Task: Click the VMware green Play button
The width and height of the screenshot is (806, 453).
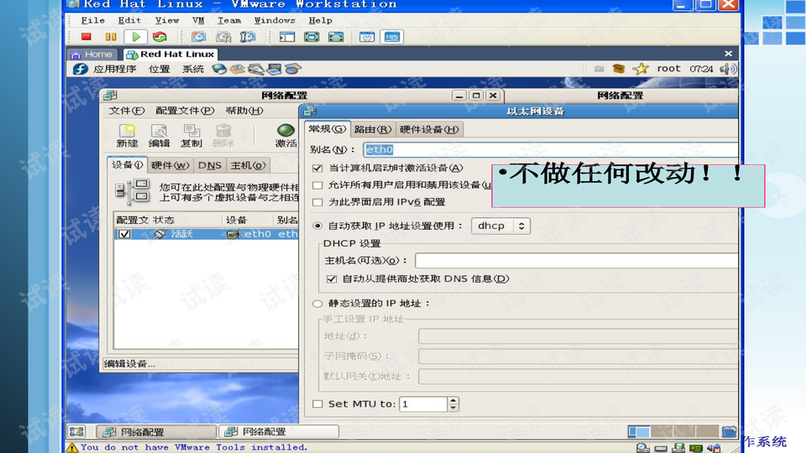Action: (136, 37)
